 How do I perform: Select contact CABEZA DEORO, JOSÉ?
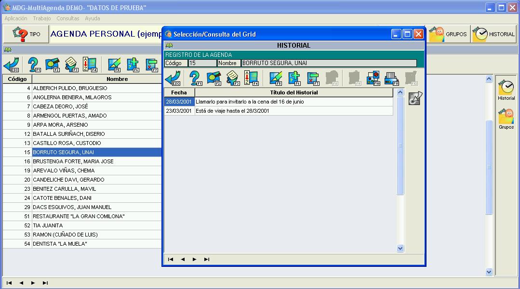tap(82, 106)
